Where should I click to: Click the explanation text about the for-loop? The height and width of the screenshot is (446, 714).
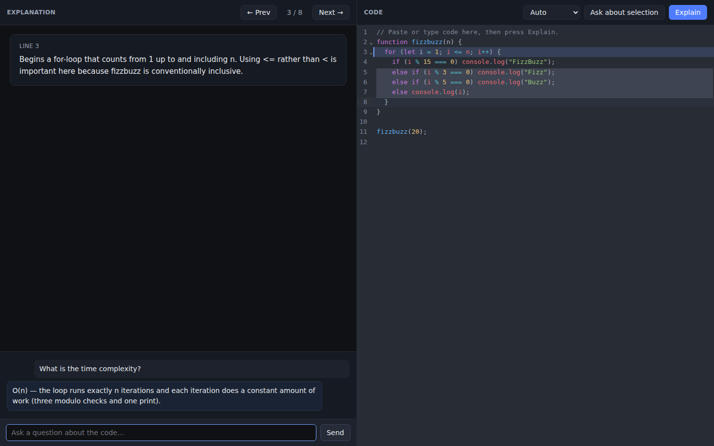[x=178, y=65]
